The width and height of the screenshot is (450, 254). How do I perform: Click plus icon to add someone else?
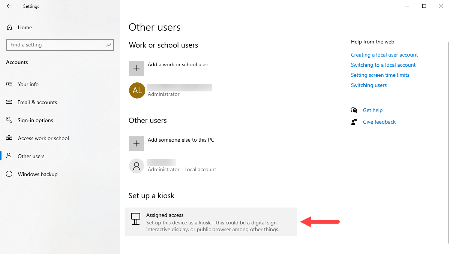[136, 143]
